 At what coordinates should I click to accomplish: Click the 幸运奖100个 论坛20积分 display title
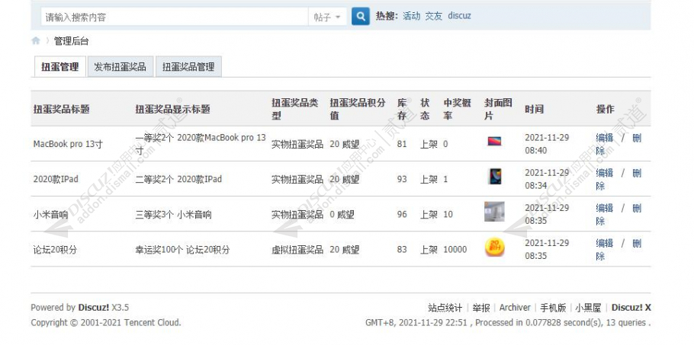183,250
